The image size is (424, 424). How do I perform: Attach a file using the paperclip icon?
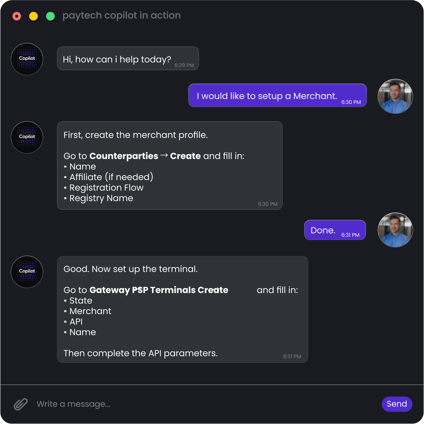[x=21, y=404]
